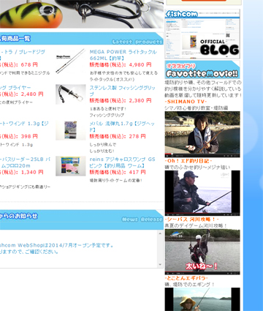
Task: Open reins Aji Carro Swamp GS pink link
Action: click(123, 162)
